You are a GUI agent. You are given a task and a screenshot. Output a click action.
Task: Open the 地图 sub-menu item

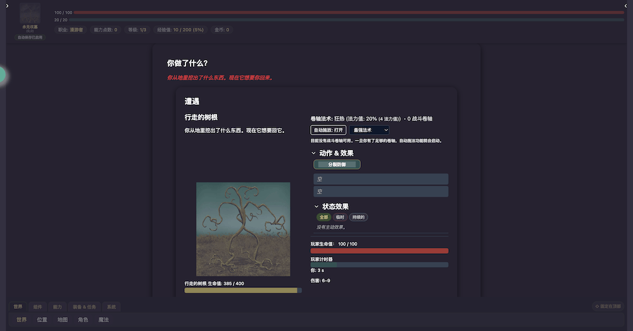tap(62, 320)
